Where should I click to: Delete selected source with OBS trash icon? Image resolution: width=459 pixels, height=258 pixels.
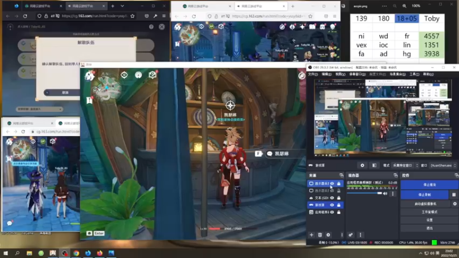coord(320,235)
